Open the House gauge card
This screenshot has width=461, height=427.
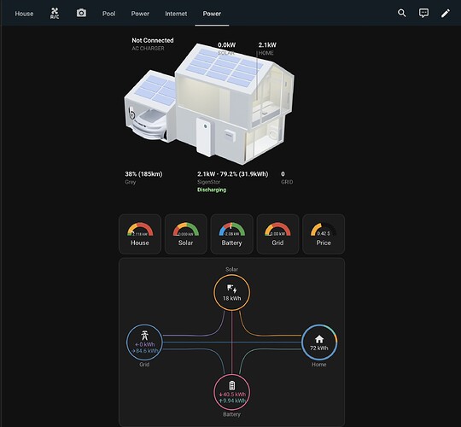[140, 234]
